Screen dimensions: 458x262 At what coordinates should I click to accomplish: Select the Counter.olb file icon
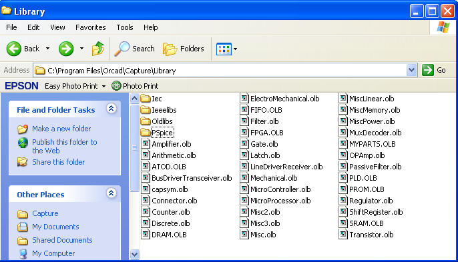tap(145, 212)
